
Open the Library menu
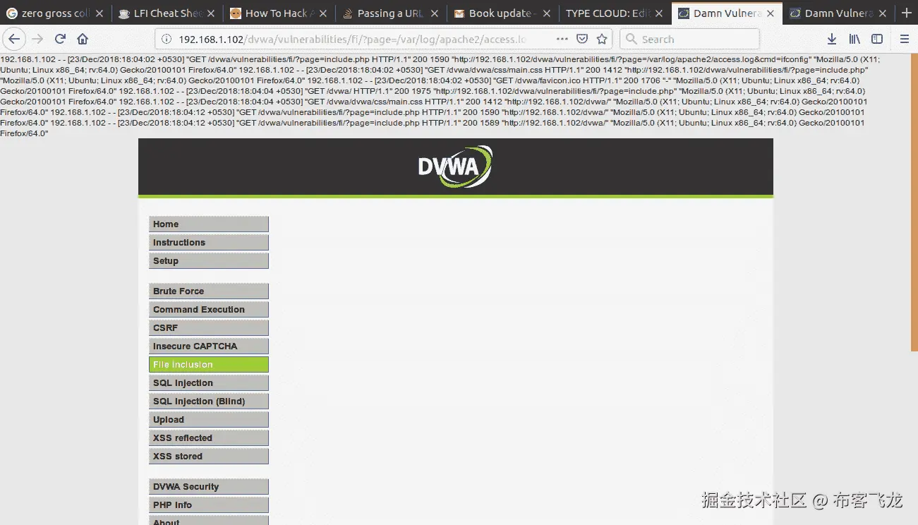coord(854,40)
